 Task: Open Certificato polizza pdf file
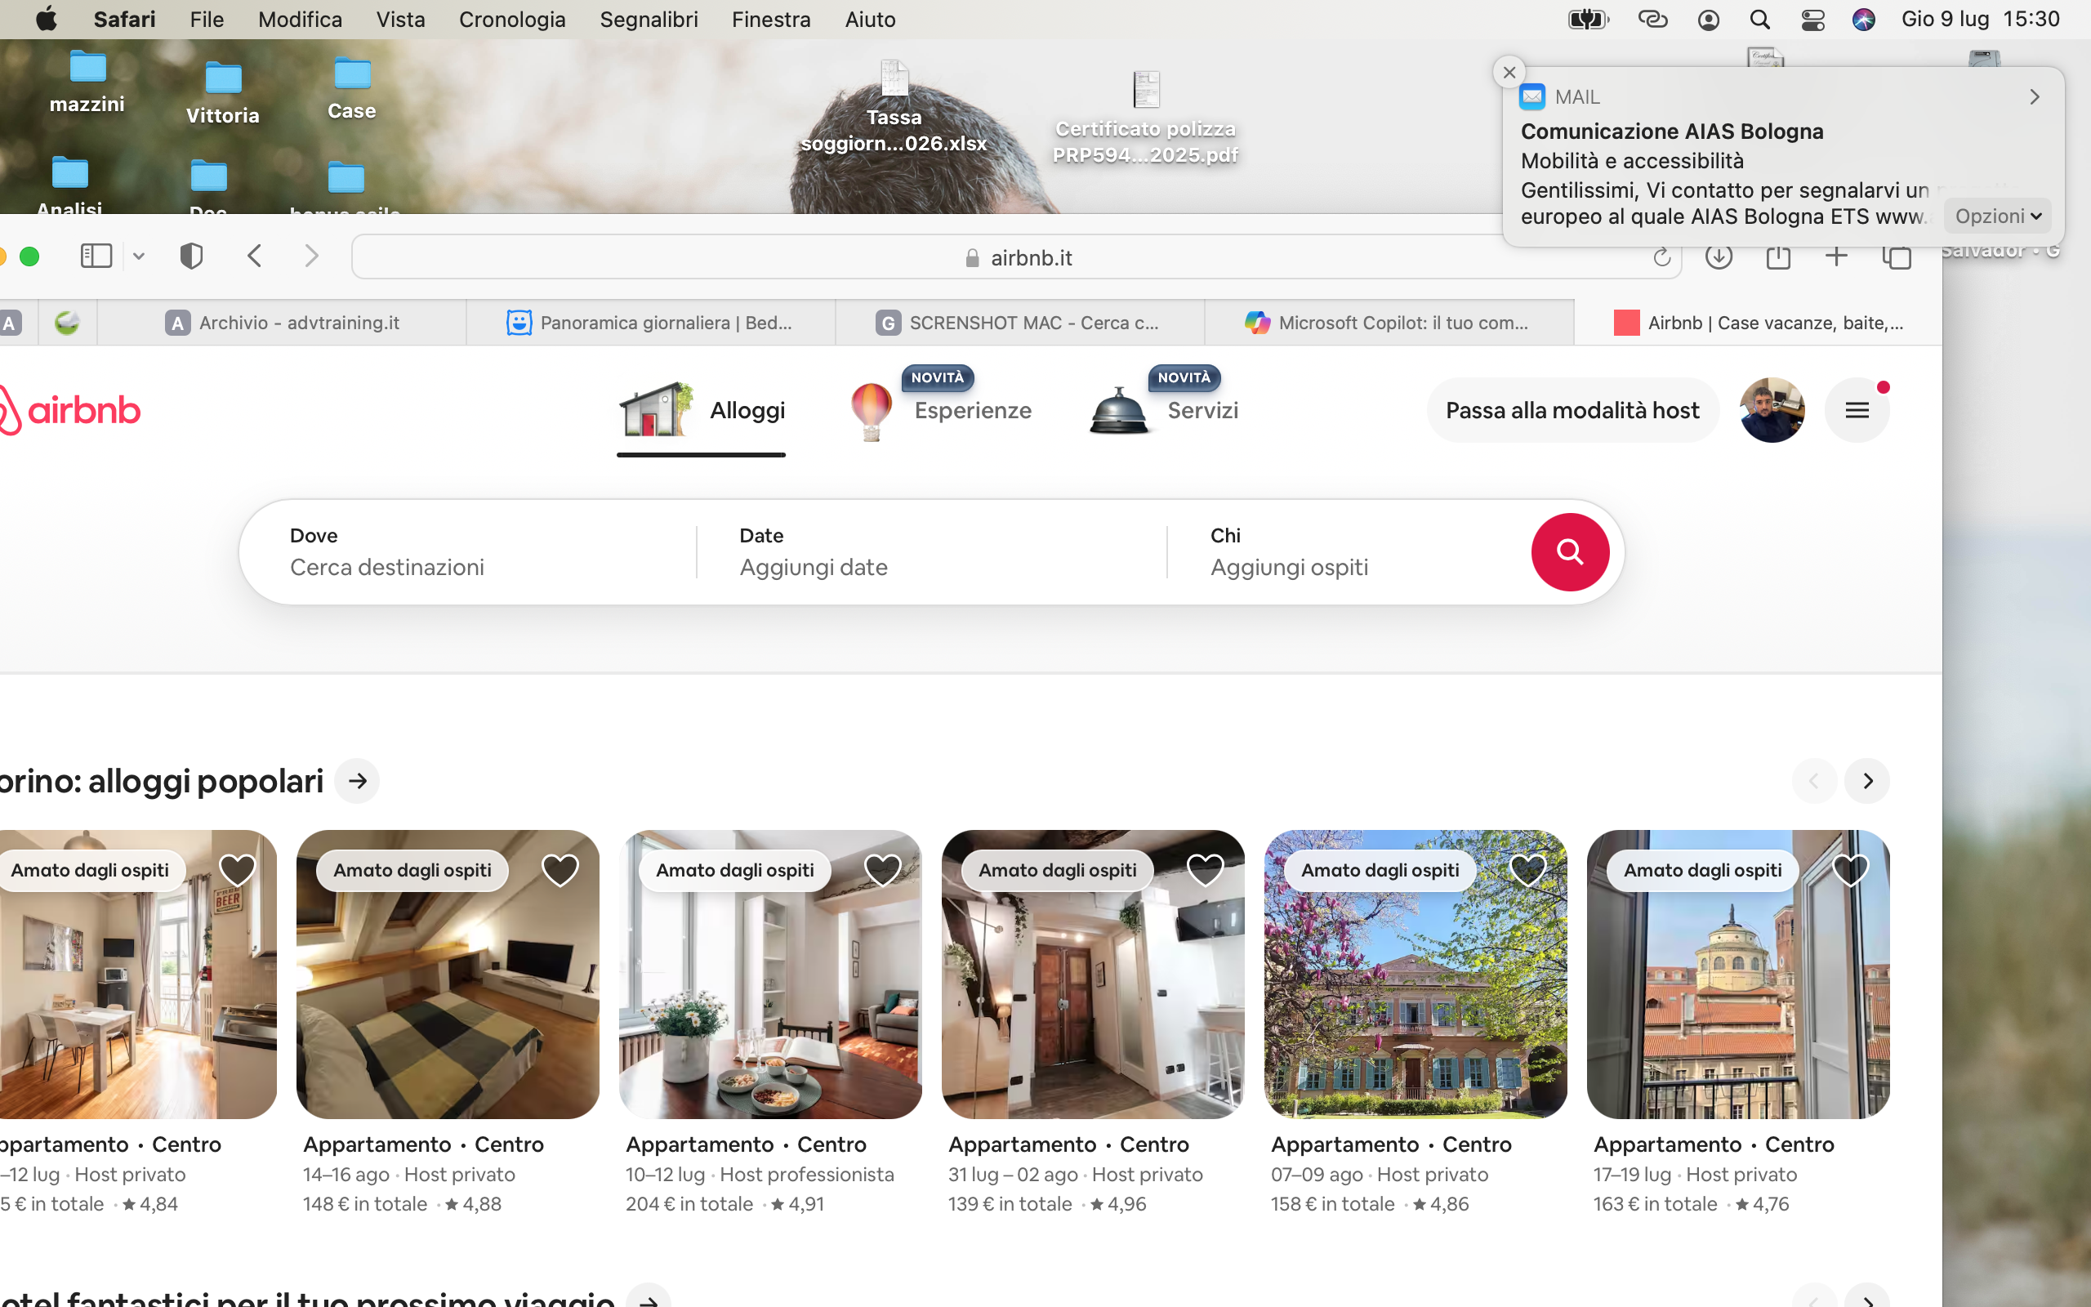pos(1146,118)
